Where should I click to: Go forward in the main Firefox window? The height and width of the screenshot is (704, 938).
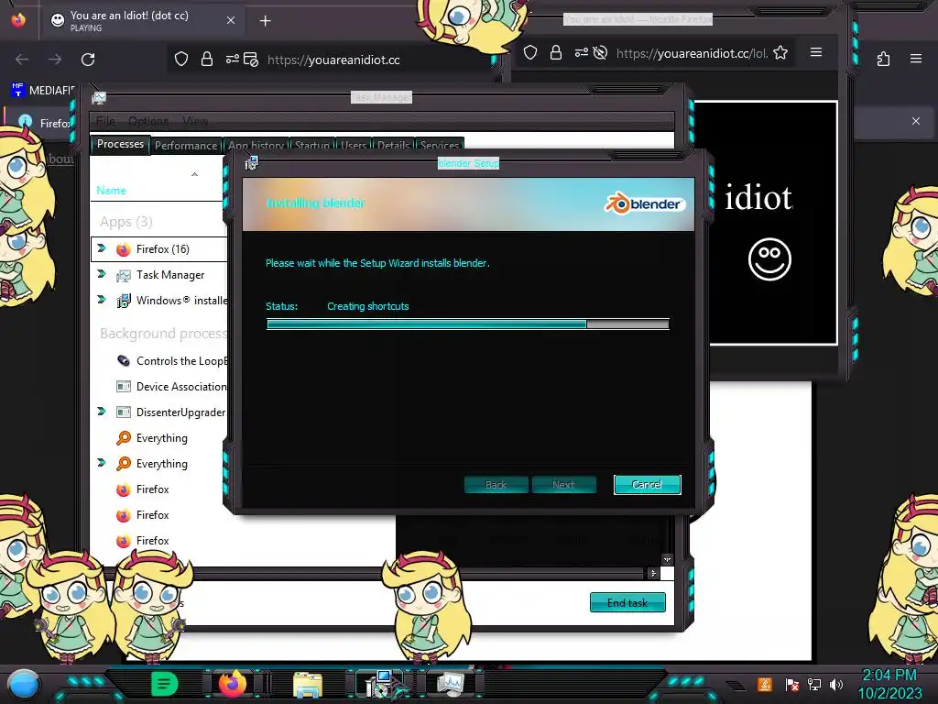tap(55, 60)
